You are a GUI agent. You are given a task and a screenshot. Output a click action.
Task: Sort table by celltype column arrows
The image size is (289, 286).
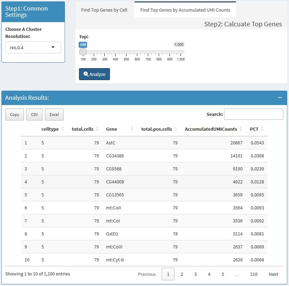coord(63,129)
